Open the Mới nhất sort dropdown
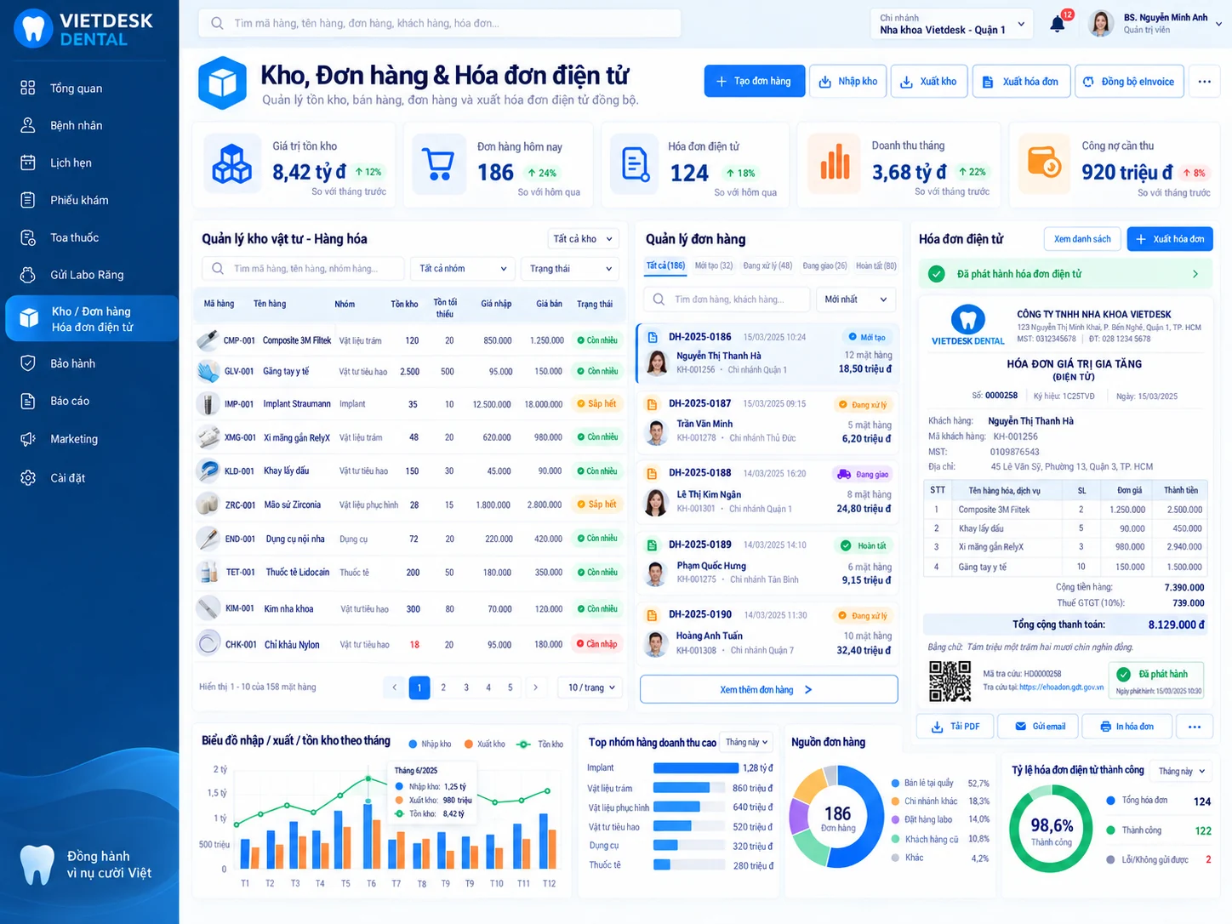The width and height of the screenshot is (1232, 924). pos(856,299)
